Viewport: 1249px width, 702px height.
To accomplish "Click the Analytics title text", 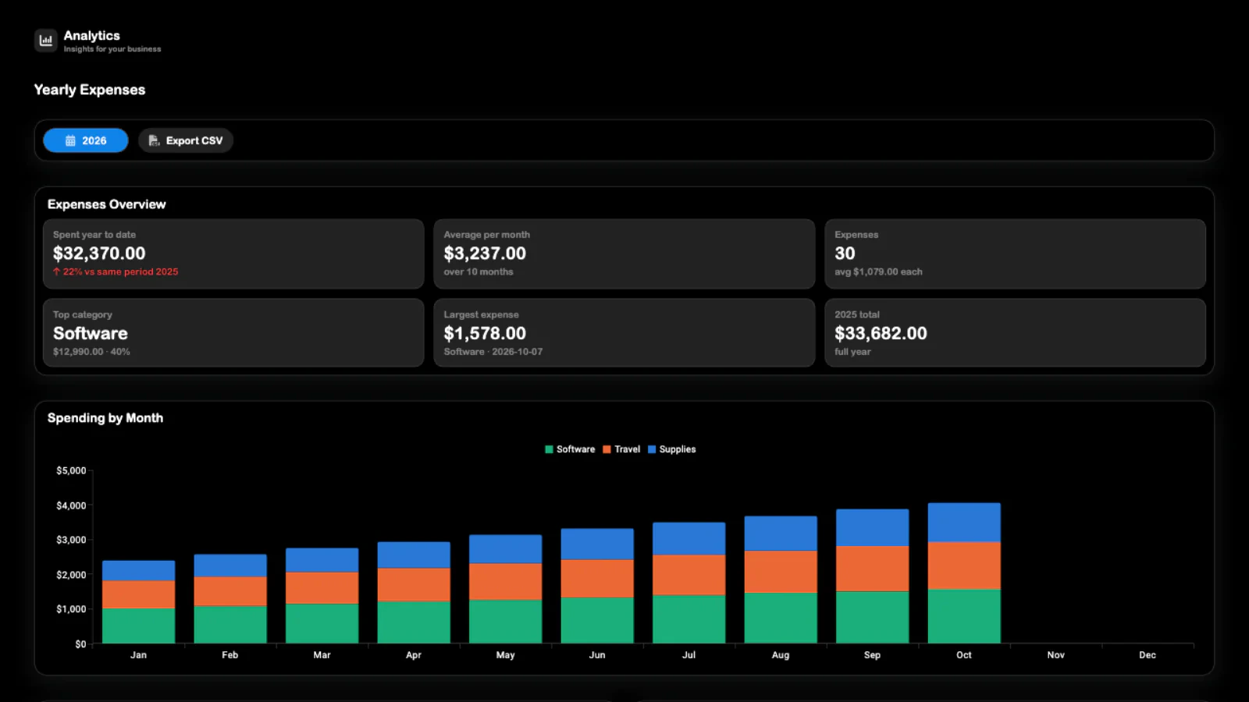I will click(92, 36).
